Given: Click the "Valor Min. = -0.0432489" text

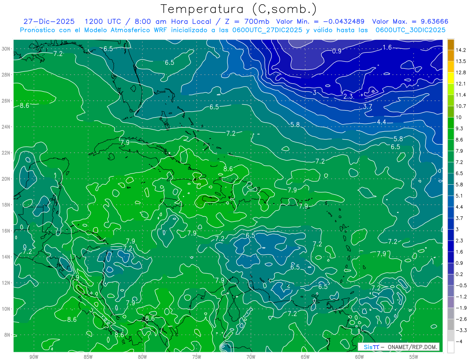Looking at the screenshot, I should pyautogui.click(x=320, y=21).
